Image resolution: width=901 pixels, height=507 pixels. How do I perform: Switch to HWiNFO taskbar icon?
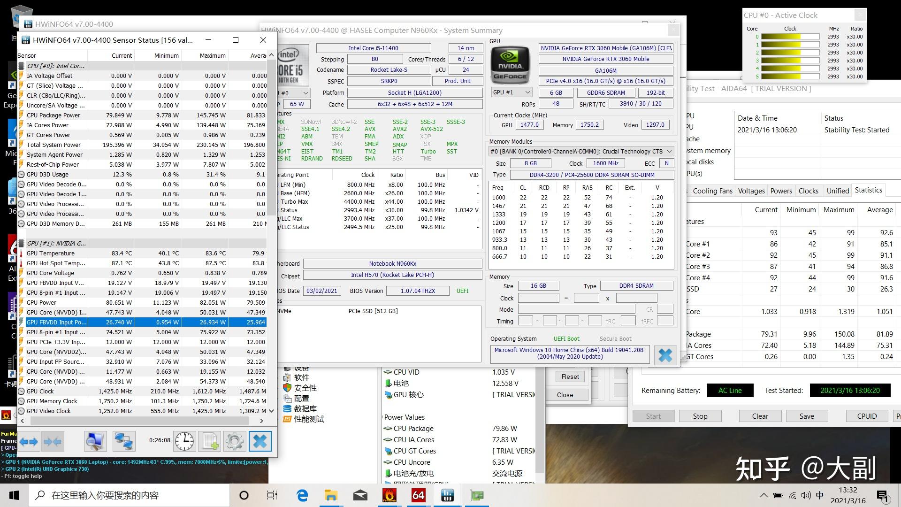click(447, 495)
